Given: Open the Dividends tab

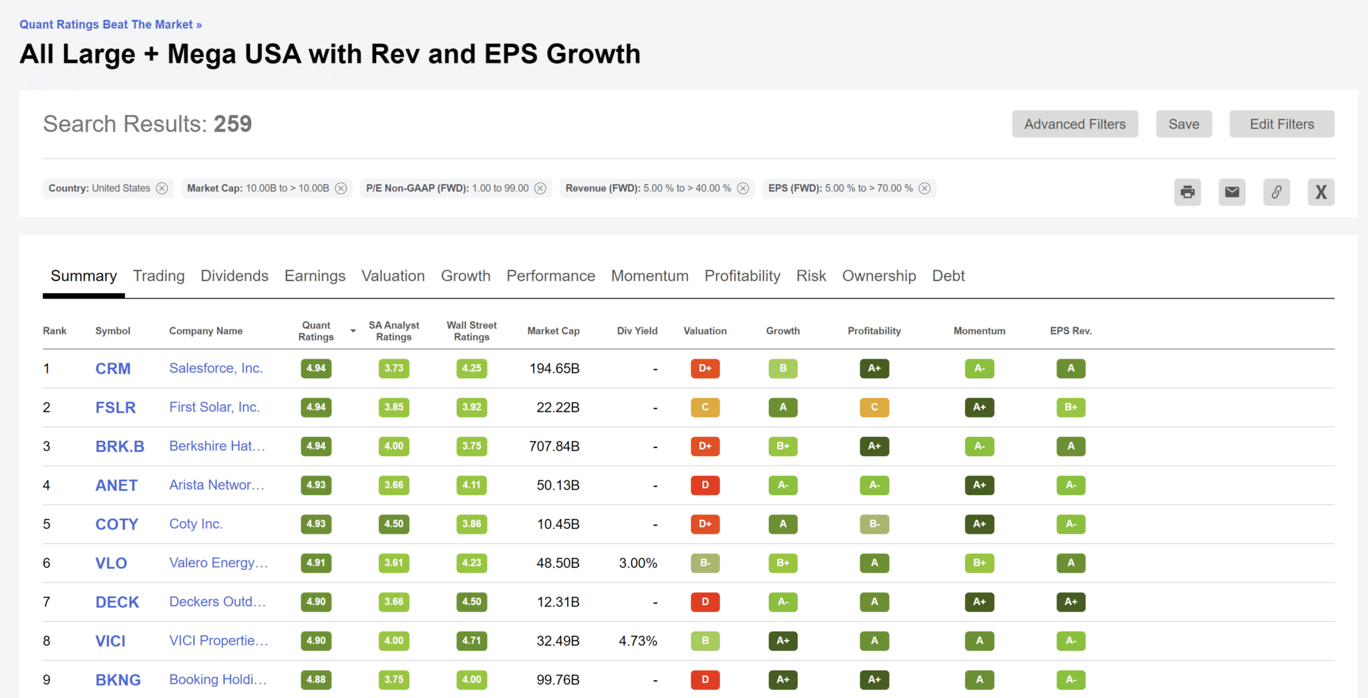Looking at the screenshot, I should coord(234,276).
